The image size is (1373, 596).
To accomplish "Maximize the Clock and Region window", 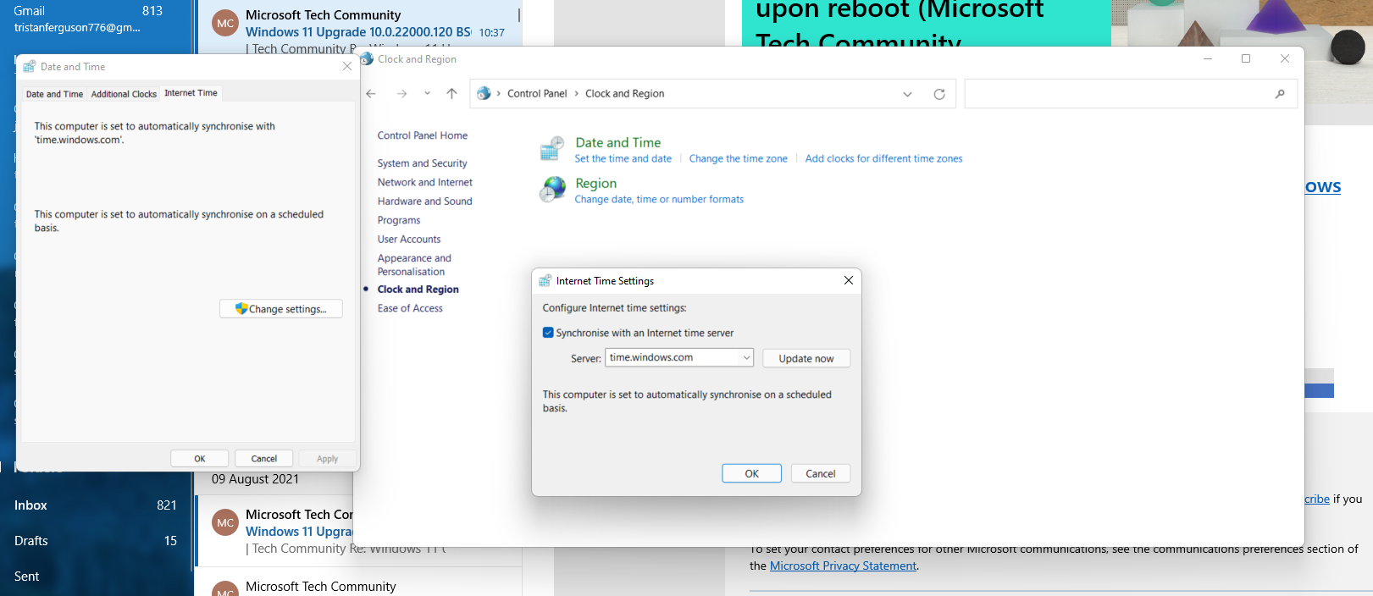I will 1246,58.
